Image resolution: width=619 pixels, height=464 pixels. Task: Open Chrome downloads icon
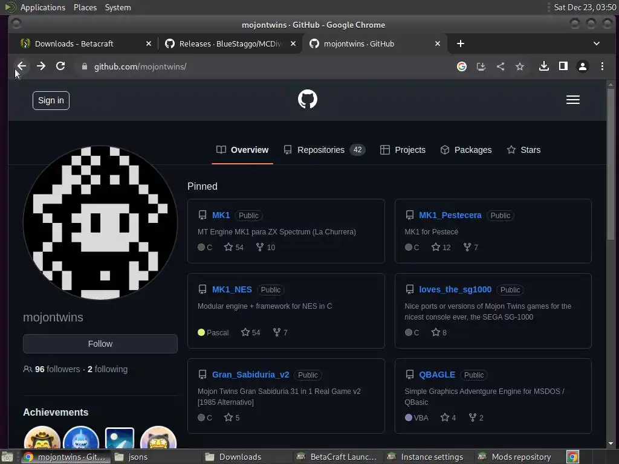[543, 66]
